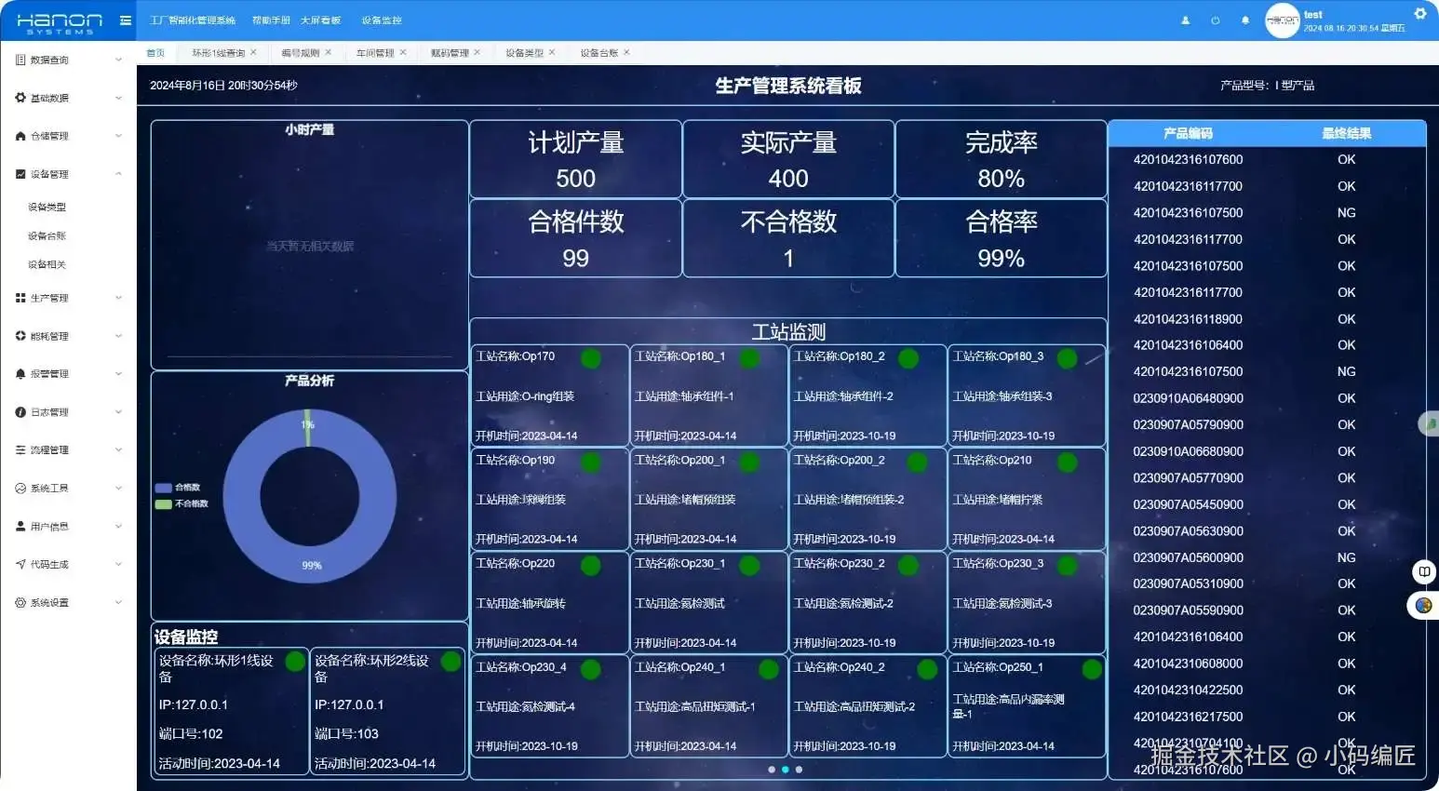This screenshot has height=791, width=1439.
Task: Click 工厂智能化管理系统 in the top menu
Action: point(193,20)
